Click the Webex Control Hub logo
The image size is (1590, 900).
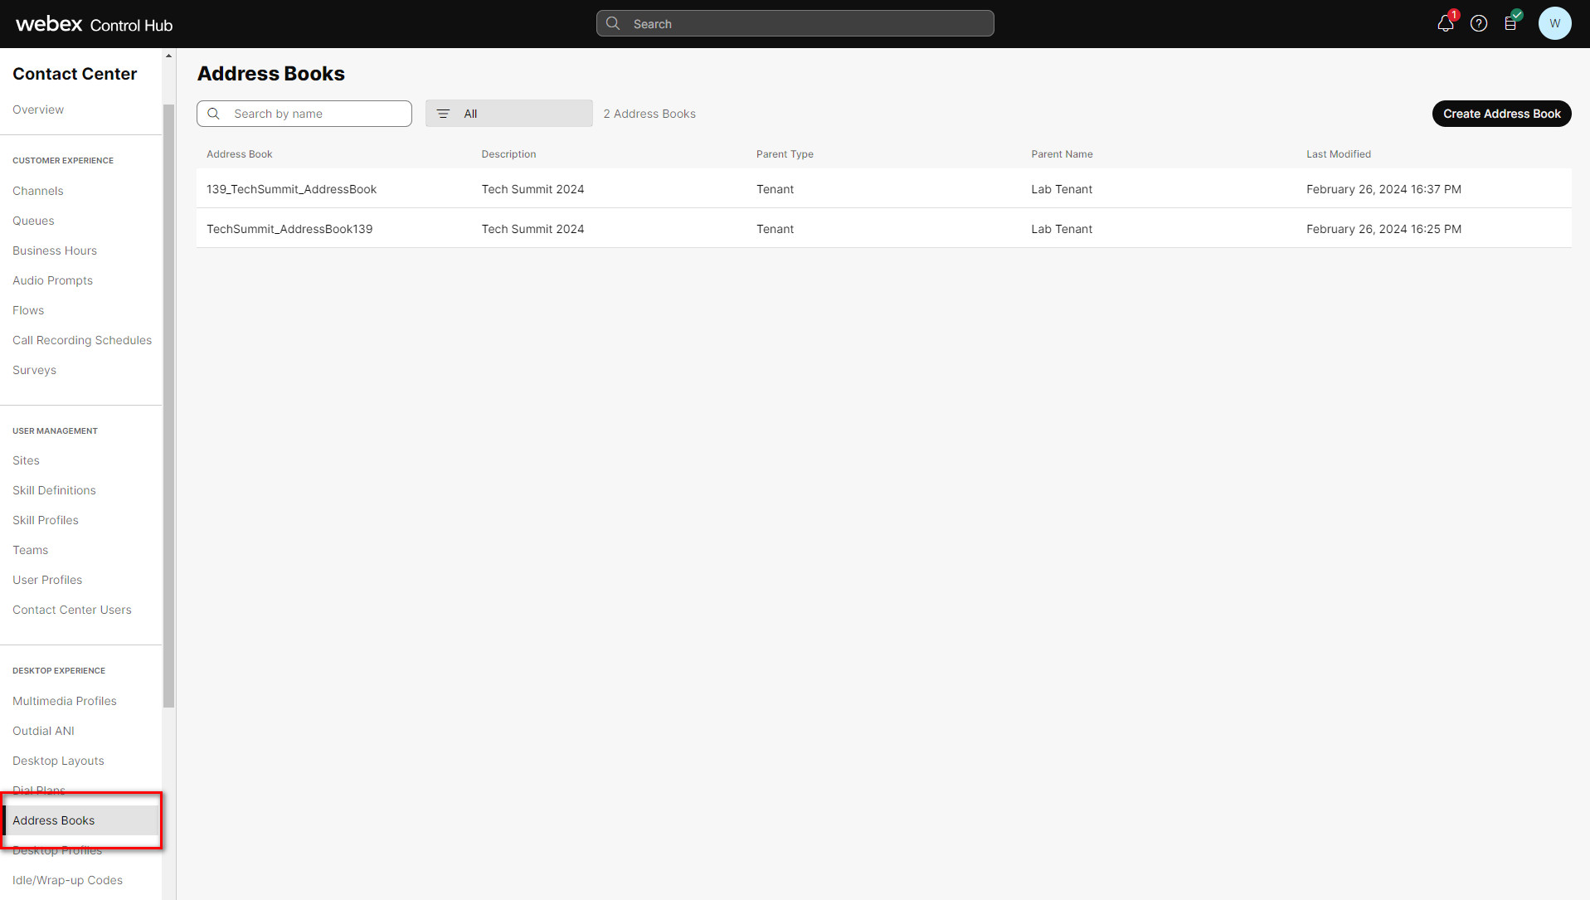click(x=94, y=24)
